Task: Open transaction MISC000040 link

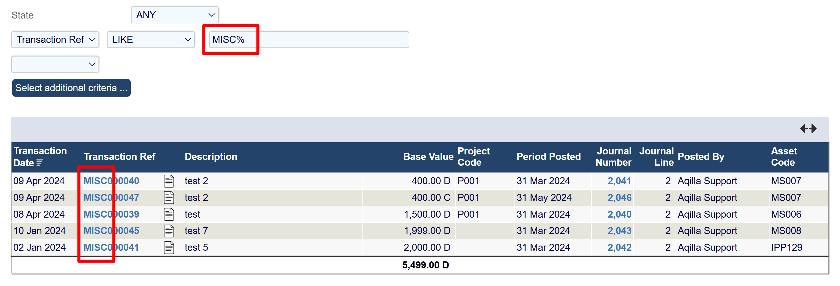Action: click(x=111, y=181)
